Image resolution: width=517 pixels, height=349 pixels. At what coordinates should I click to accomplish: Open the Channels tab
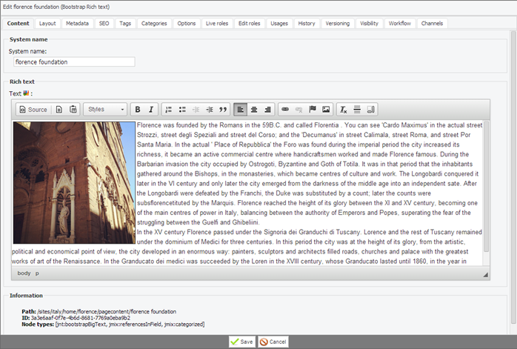(432, 24)
